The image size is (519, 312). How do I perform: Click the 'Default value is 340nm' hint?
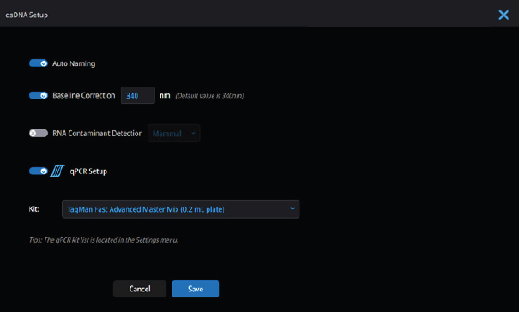click(x=209, y=96)
